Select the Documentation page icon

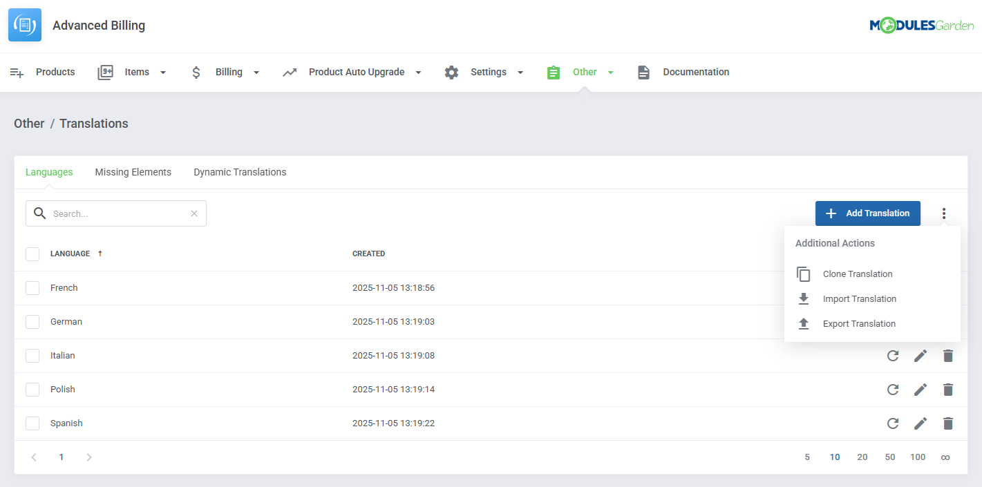(643, 72)
